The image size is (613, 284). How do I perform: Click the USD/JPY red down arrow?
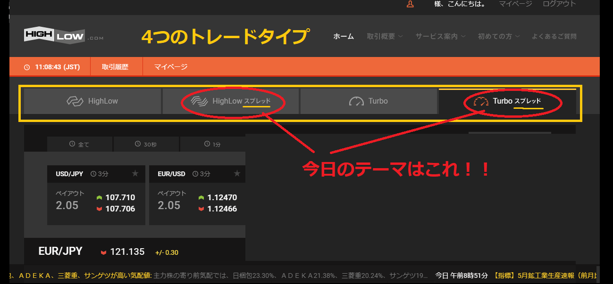(x=99, y=209)
